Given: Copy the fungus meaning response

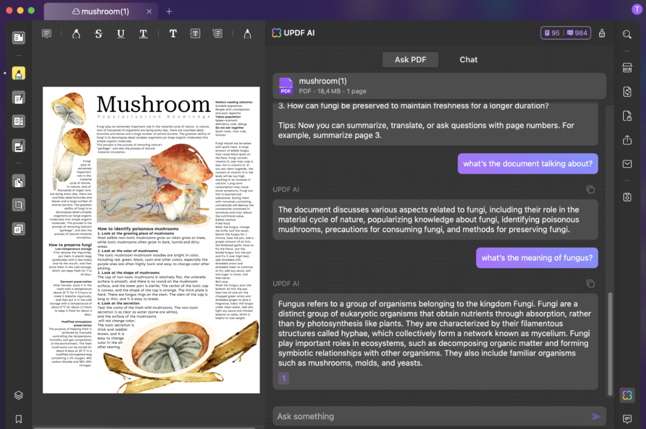Looking at the screenshot, I should click(590, 283).
